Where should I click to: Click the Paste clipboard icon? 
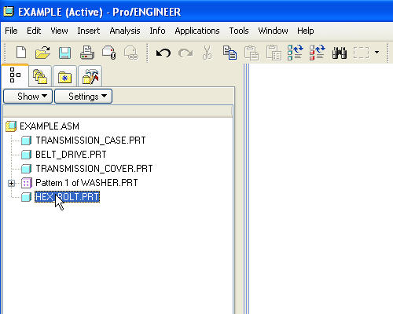252,53
